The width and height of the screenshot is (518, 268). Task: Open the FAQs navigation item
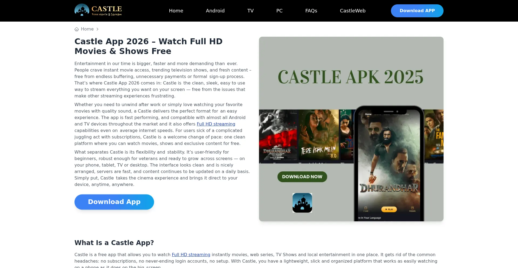311,11
